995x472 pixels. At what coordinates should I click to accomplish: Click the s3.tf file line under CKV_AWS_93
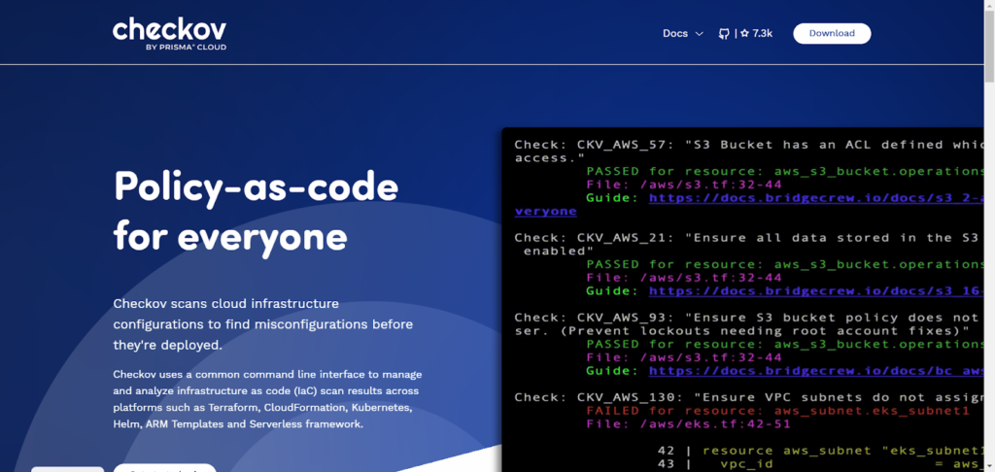(x=684, y=357)
